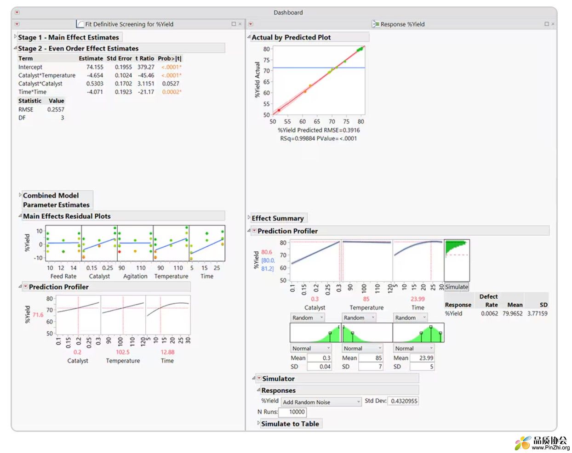Viewport: 572px width, 453px height.
Task: Open the Dashboard red triangle menu
Action: pyautogui.click(x=17, y=12)
